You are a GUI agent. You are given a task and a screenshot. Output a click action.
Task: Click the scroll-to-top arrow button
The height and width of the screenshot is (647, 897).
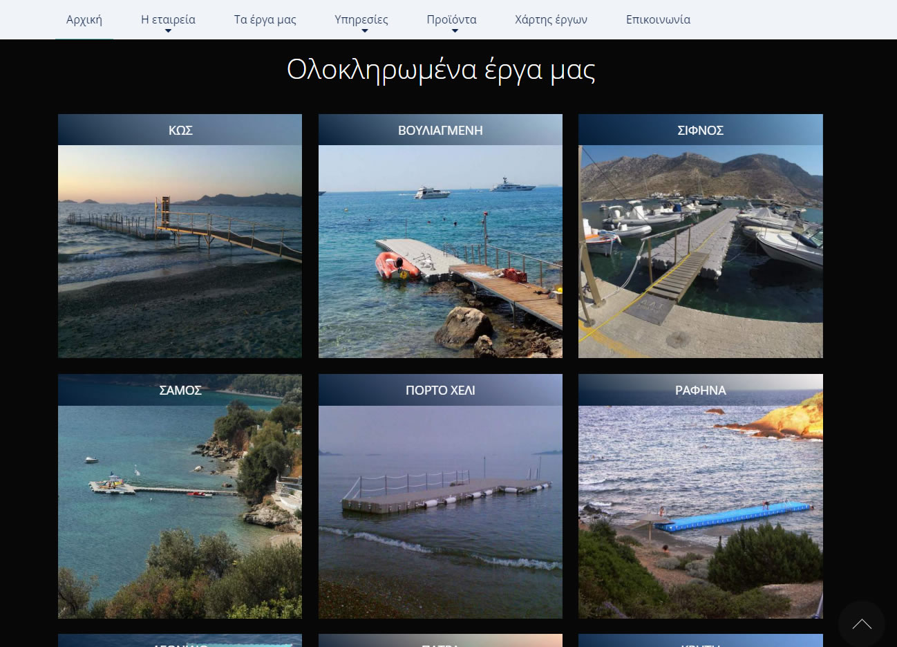point(861,624)
